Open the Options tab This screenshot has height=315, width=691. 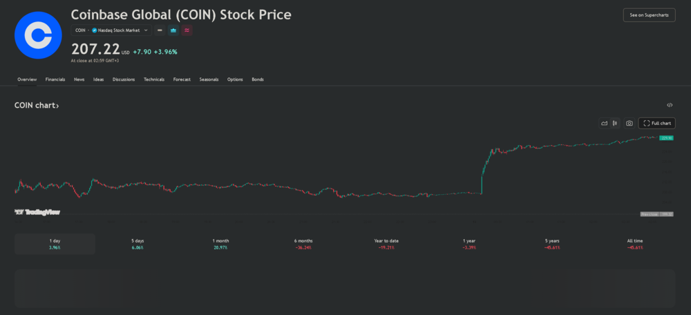236,79
